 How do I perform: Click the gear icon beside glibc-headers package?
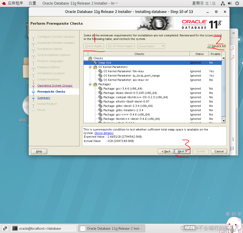click(x=100, y=110)
